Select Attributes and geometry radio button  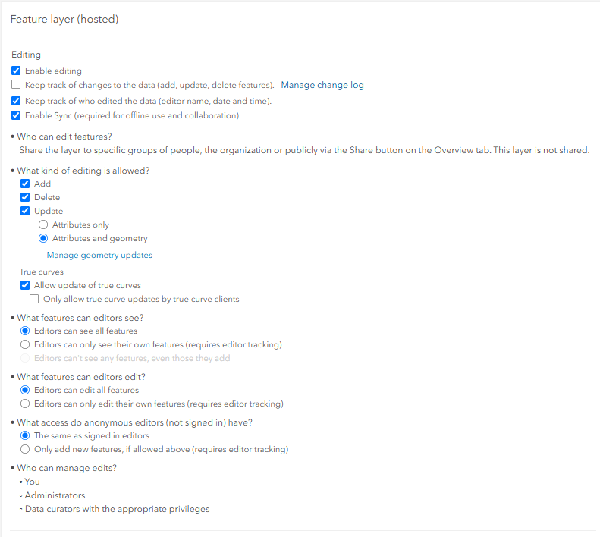43,238
